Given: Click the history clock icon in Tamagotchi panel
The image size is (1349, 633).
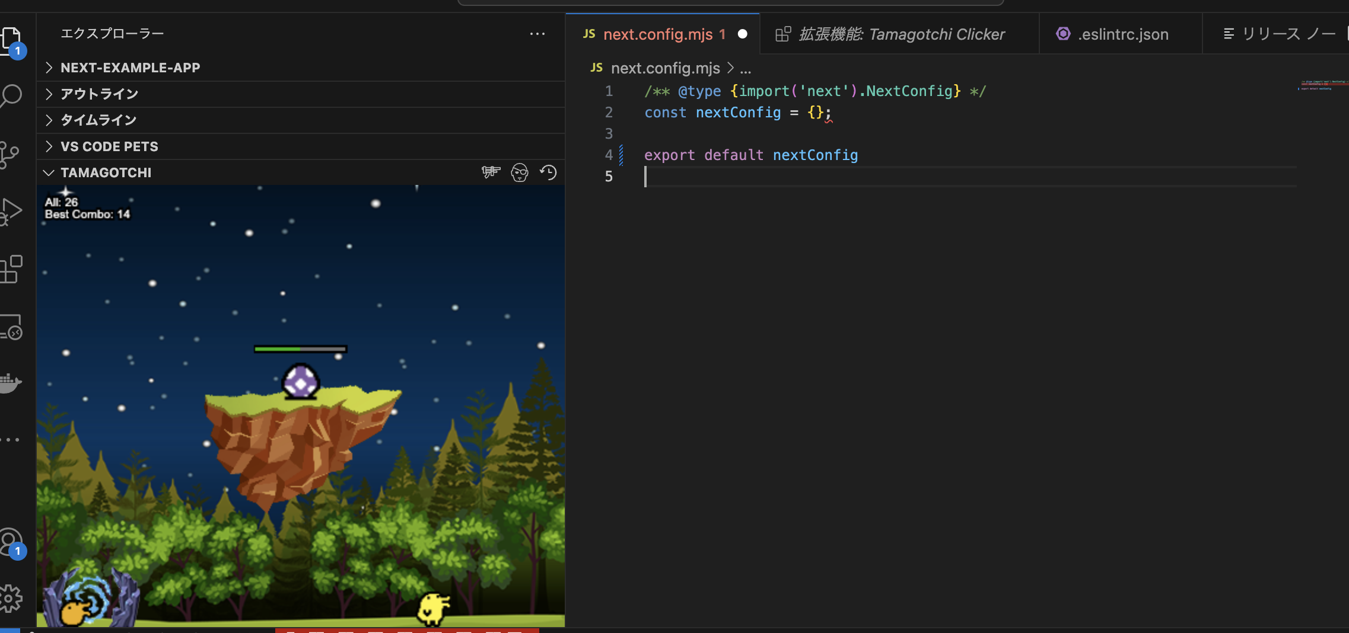Looking at the screenshot, I should click(x=548, y=172).
